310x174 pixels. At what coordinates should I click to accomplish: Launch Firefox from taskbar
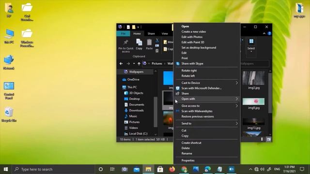click(x=172, y=169)
